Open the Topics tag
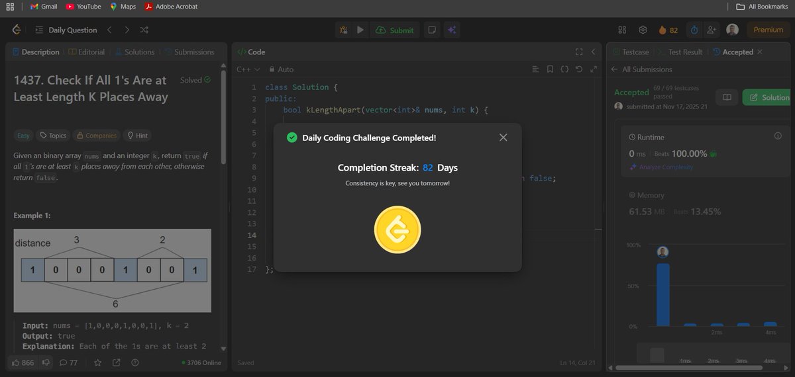Screen dimensions: 795x377 click(53, 135)
